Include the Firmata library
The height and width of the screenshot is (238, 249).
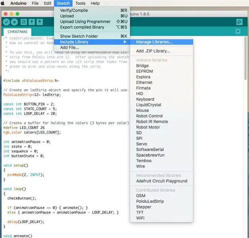161,88
